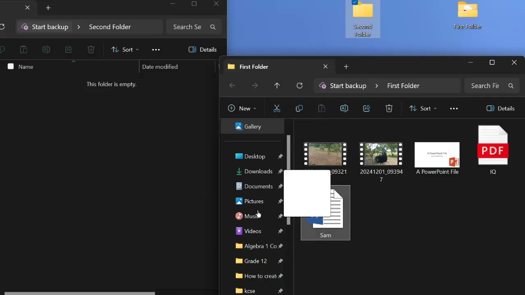This screenshot has width=525, height=295.
Task: Click pin icon beside Pictures in sidebar
Action: click(281, 201)
